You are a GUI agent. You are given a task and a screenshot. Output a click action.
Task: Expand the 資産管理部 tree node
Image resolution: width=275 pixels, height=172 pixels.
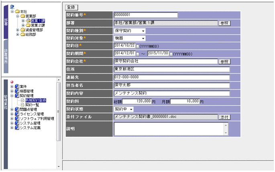tap(18, 30)
